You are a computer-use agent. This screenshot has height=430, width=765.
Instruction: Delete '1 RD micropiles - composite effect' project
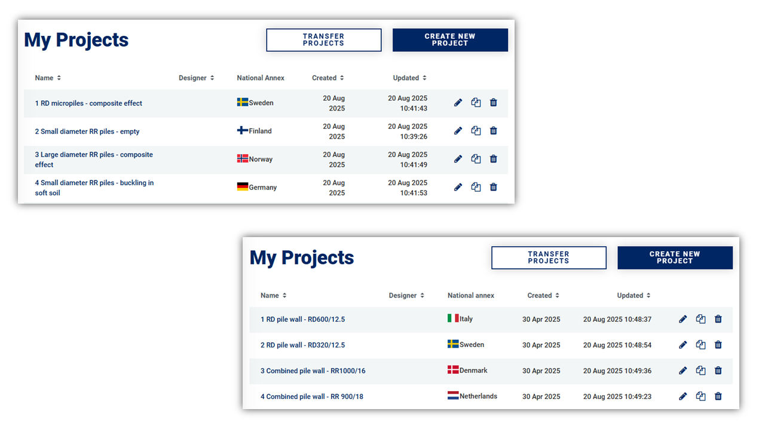(x=493, y=103)
